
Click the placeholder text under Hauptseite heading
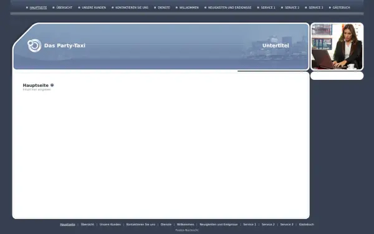click(x=37, y=89)
